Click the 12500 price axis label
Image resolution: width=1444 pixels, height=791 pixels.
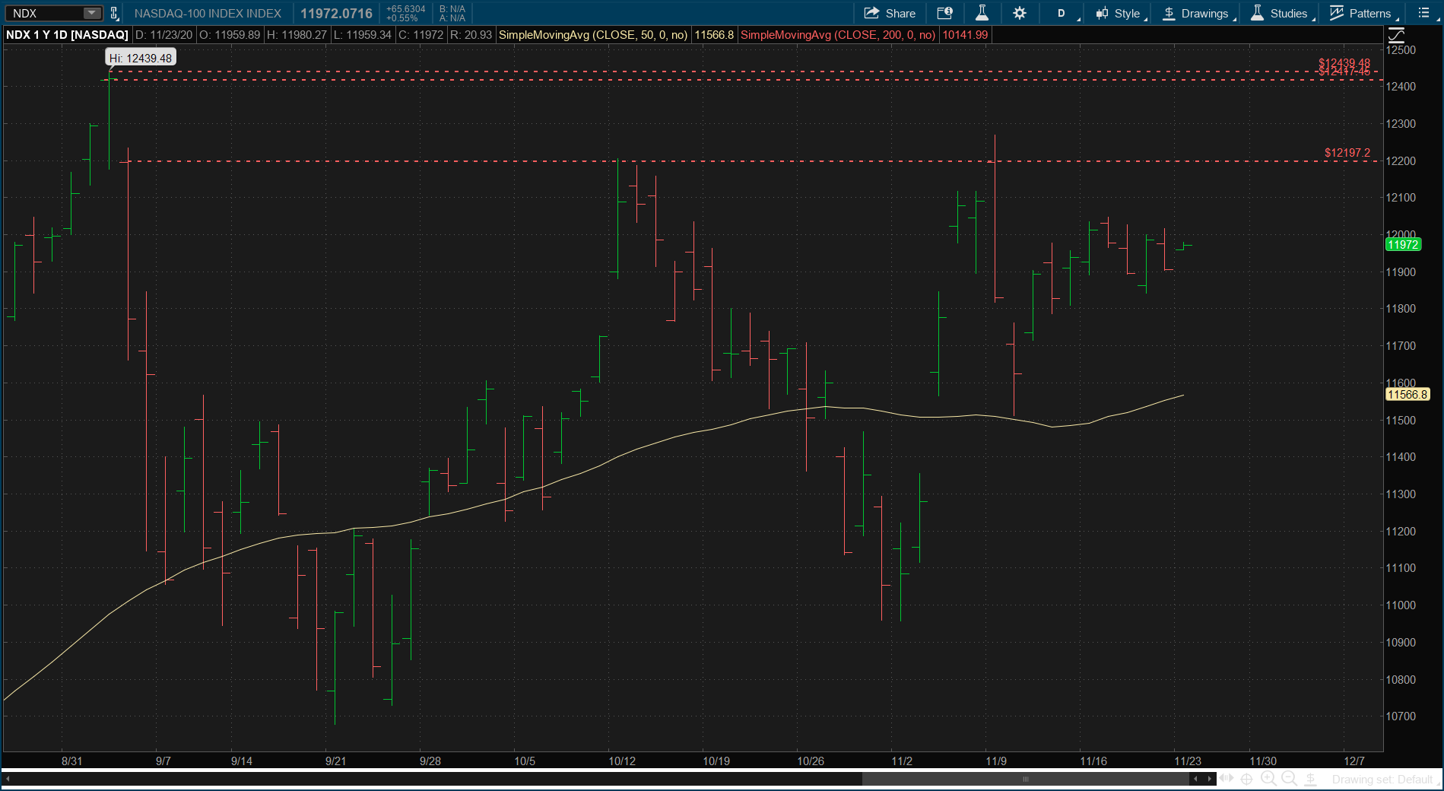(x=1401, y=50)
